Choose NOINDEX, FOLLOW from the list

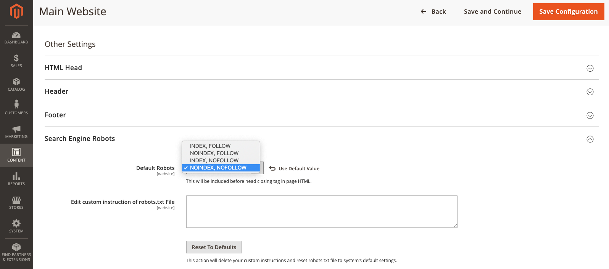coord(214,153)
